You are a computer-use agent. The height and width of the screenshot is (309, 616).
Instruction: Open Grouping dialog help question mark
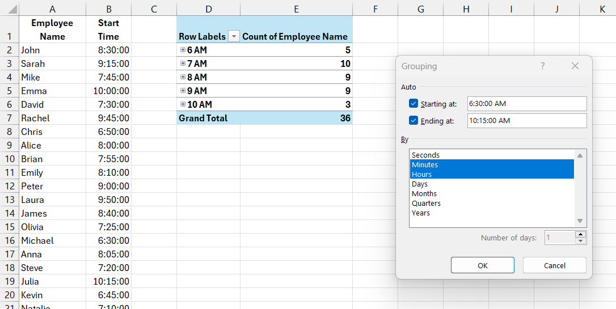tap(542, 66)
